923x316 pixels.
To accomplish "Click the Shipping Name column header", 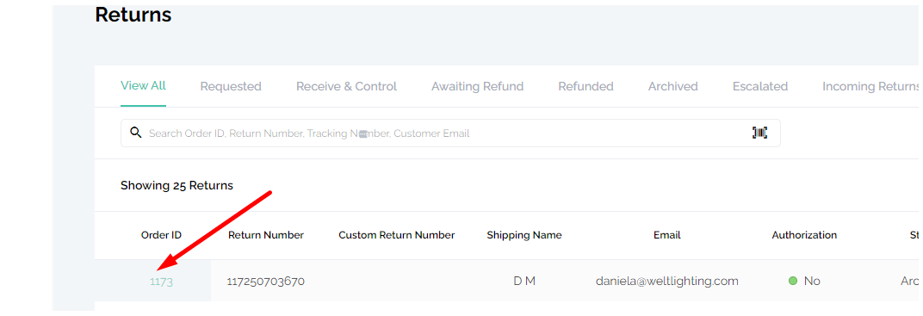I will click(x=523, y=235).
